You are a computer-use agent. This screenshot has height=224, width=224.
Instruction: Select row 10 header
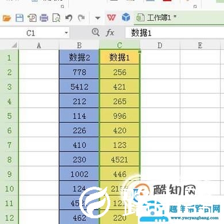coord(9,188)
